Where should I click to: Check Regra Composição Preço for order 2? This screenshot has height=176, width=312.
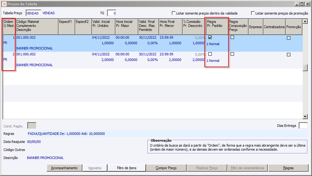click(232, 54)
